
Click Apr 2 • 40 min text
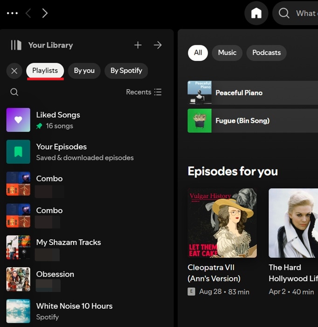(291, 292)
